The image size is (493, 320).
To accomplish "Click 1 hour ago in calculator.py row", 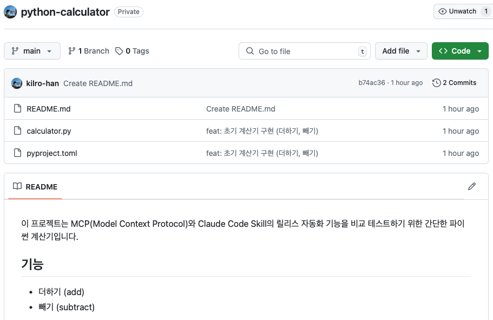I will [461, 131].
